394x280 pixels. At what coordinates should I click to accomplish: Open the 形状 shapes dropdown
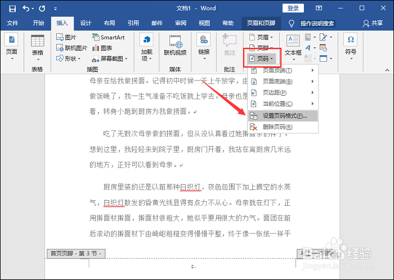pos(68,58)
